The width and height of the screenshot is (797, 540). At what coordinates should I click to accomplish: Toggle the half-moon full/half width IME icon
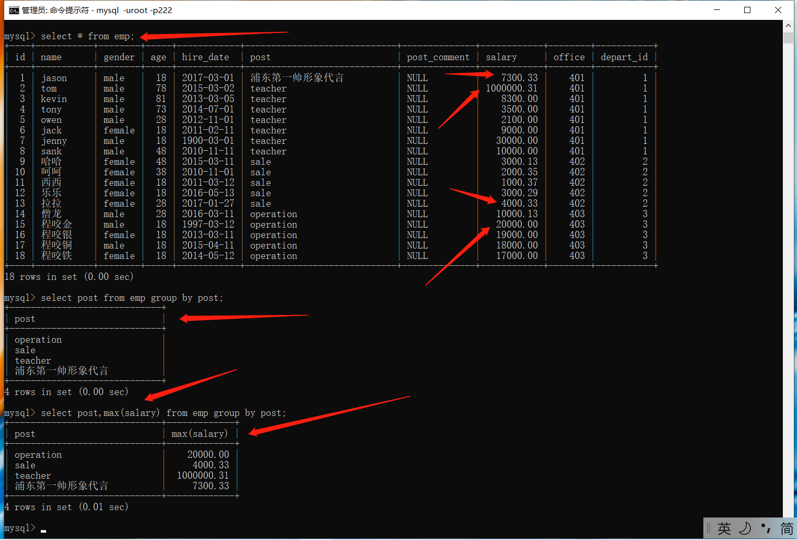pos(745,528)
